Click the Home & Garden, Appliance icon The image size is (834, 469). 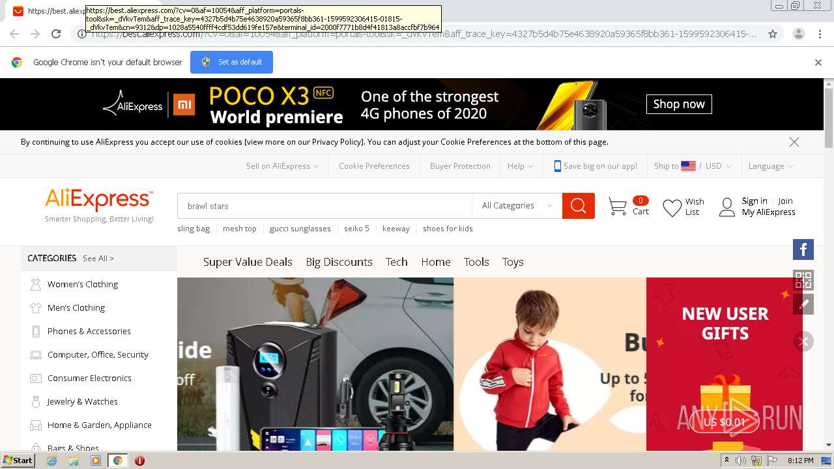point(36,425)
